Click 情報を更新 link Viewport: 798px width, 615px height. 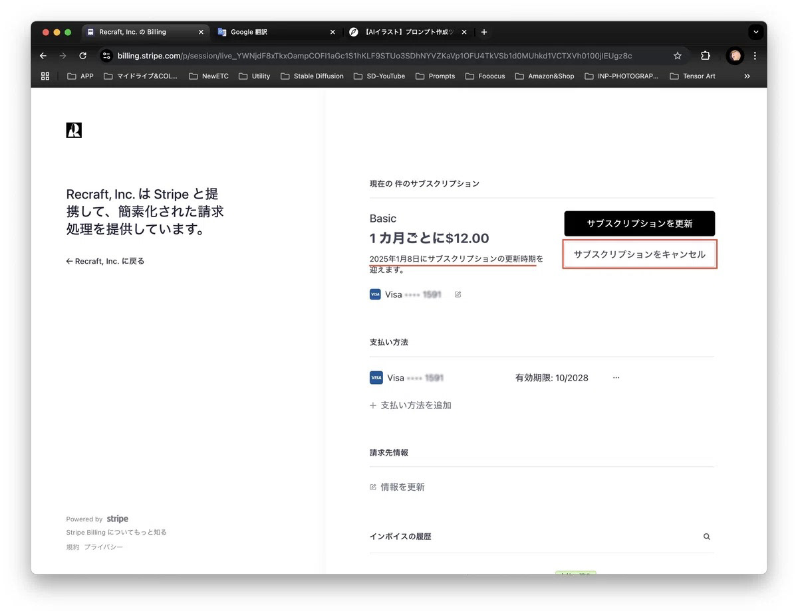point(397,487)
